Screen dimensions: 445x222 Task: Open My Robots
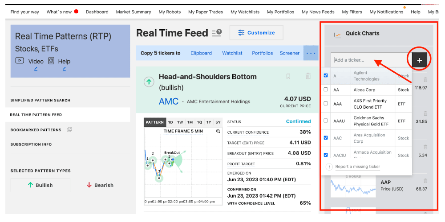point(170,12)
